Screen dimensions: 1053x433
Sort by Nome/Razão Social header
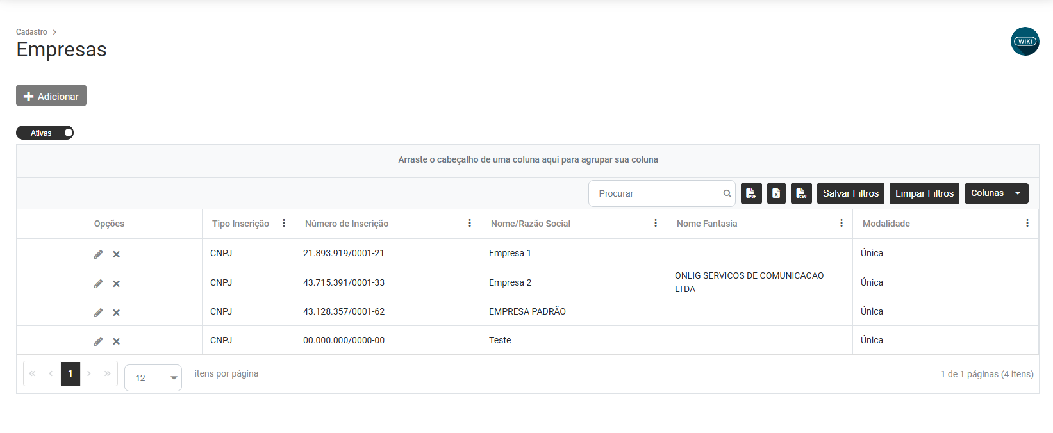coord(531,224)
